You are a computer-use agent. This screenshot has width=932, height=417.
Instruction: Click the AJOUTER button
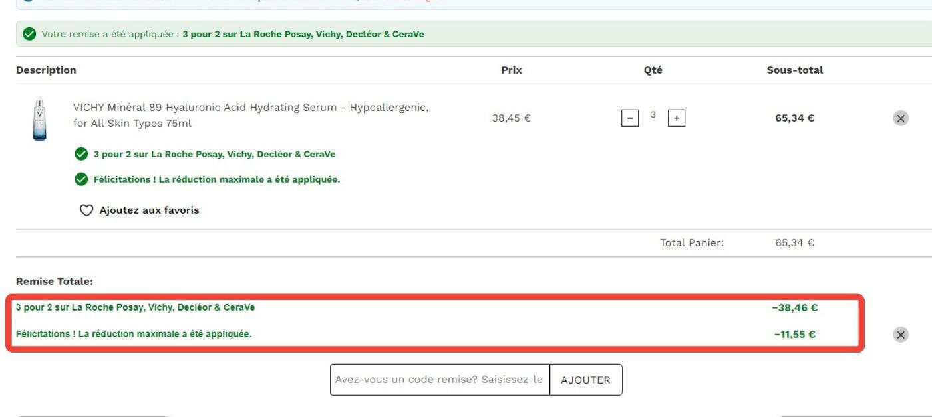click(x=586, y=380)
